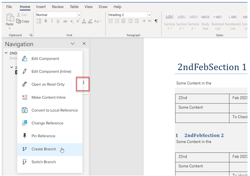This screenshot has width=250, height=176.
Task: Click the Cut scissors icon
Action: [x=19, y=15]
